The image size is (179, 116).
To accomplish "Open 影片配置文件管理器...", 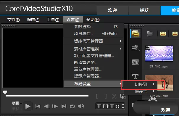I will [93, 56].
